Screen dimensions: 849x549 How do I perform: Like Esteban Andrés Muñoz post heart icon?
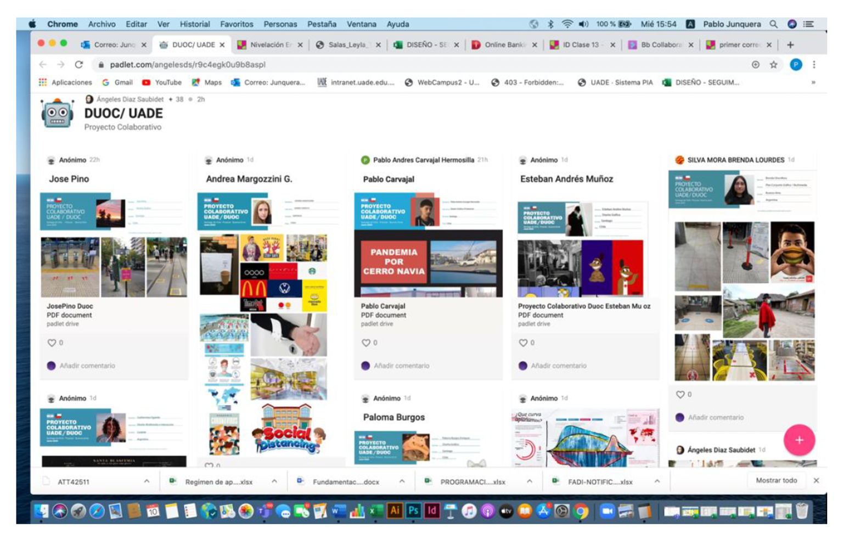point(523,343)
